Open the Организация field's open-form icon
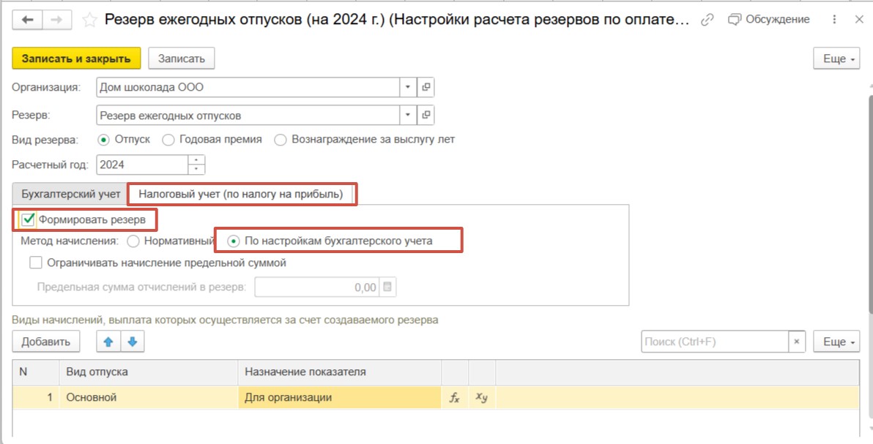The image size is (873, 444). [x=426, y=88]
